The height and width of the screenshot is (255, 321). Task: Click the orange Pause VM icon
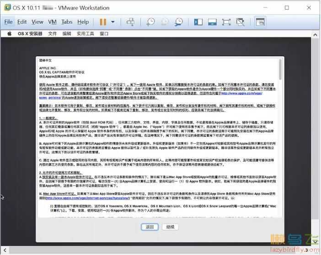pos(103,22)
